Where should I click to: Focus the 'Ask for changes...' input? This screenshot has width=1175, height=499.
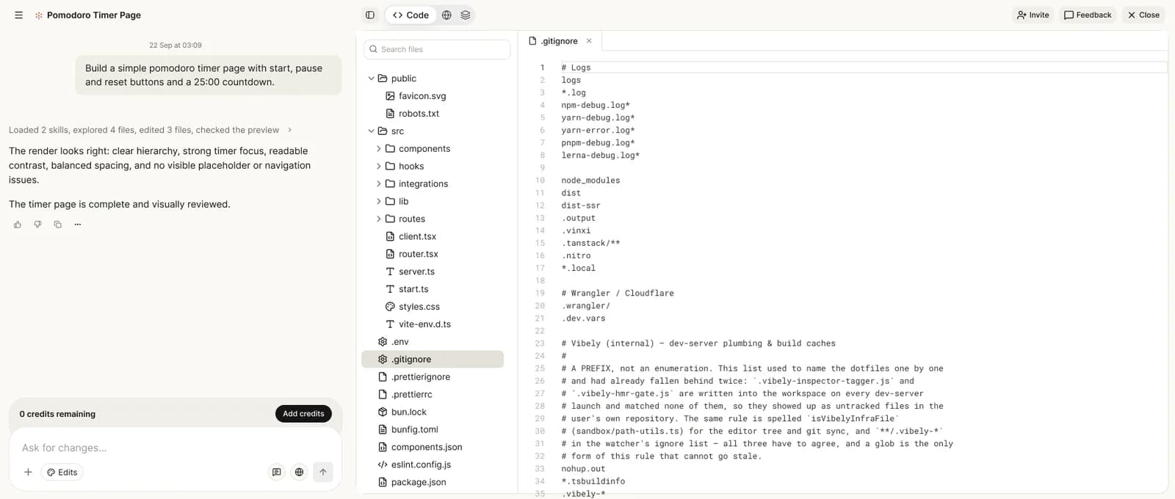(175, 448)
